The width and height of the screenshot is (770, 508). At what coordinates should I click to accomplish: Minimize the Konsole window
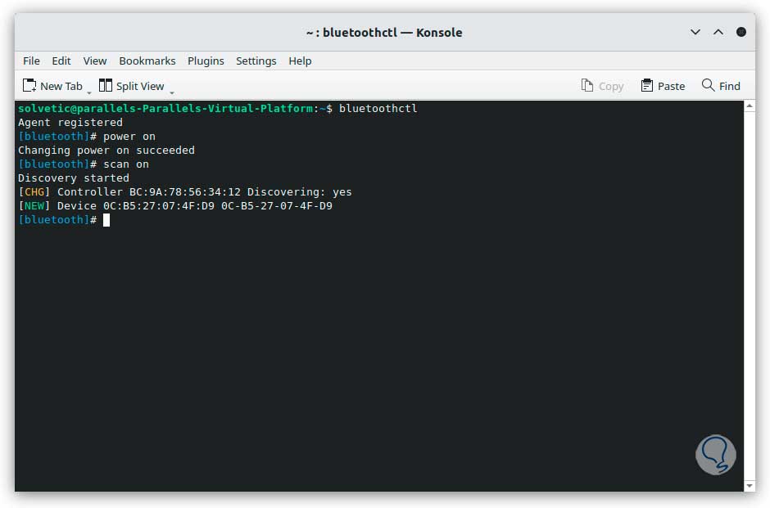click(695, 33)
